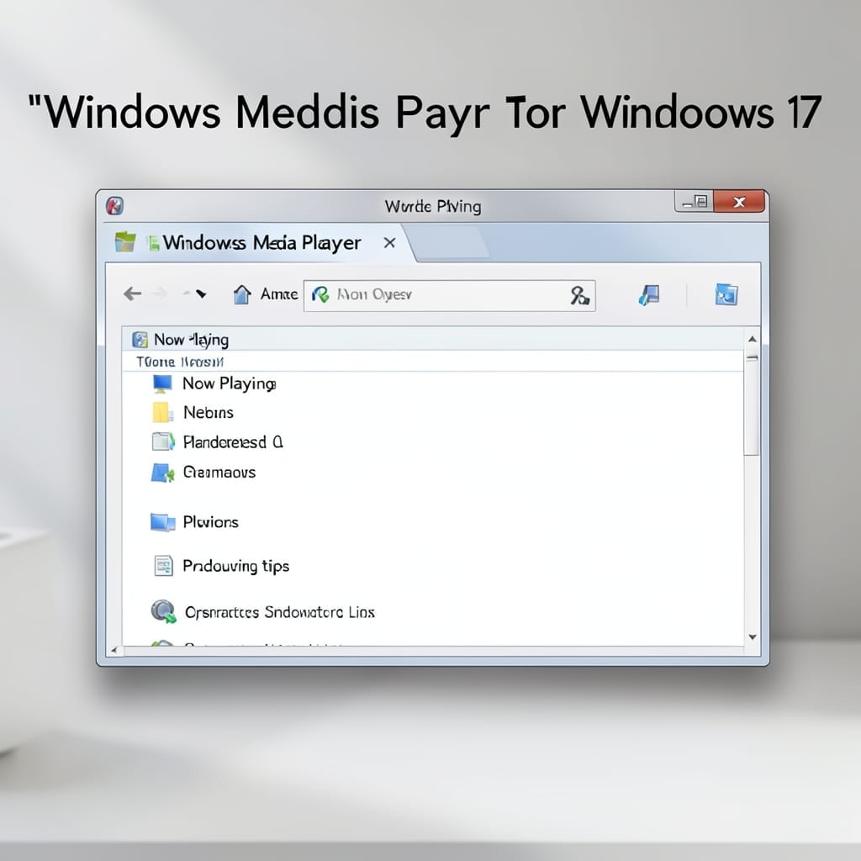This screenshot has height=861, width=861.
Task: Select the Plandereresd item
Action: click(233, 442)
